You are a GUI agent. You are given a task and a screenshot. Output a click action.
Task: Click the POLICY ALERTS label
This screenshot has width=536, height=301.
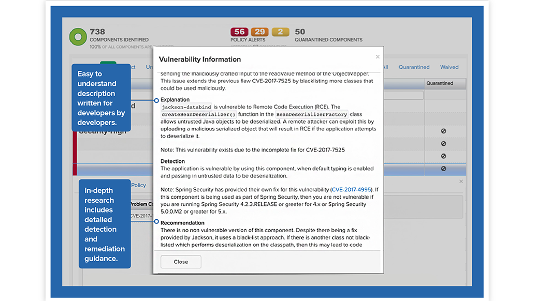(248, 40)
